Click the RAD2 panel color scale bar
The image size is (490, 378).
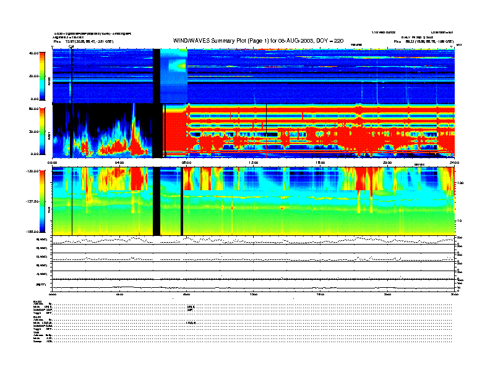click(42, 76)
